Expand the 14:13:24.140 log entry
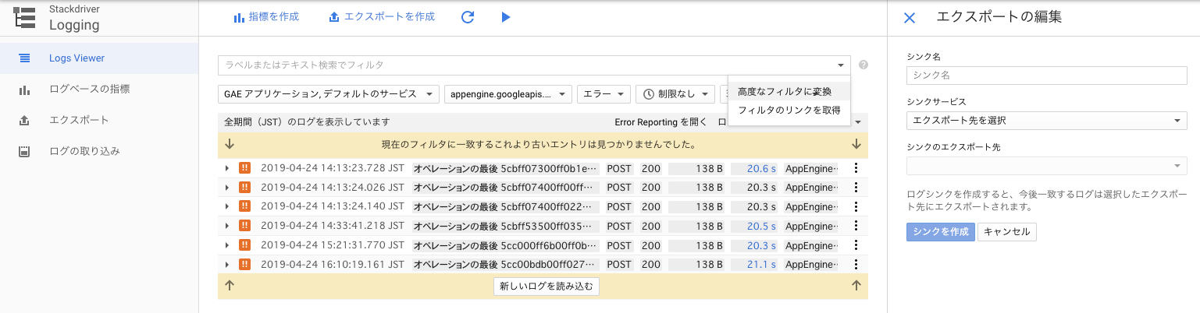Image resolution: width=1200 pixels, height=313 pixels. point(227,206)
